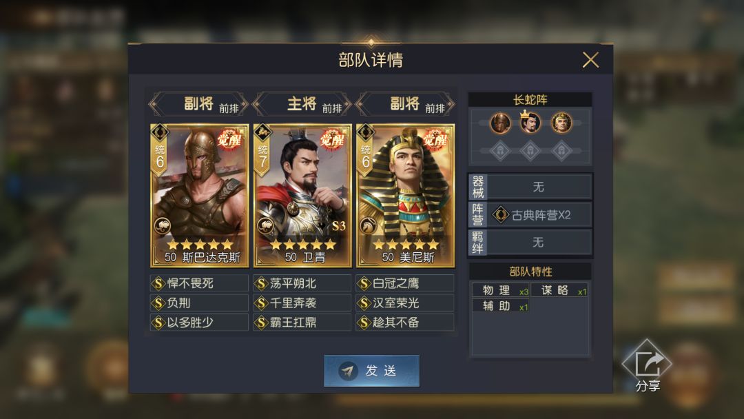Click the 主将 前排 position header
The image size is (744, 419).
(302, 104)
